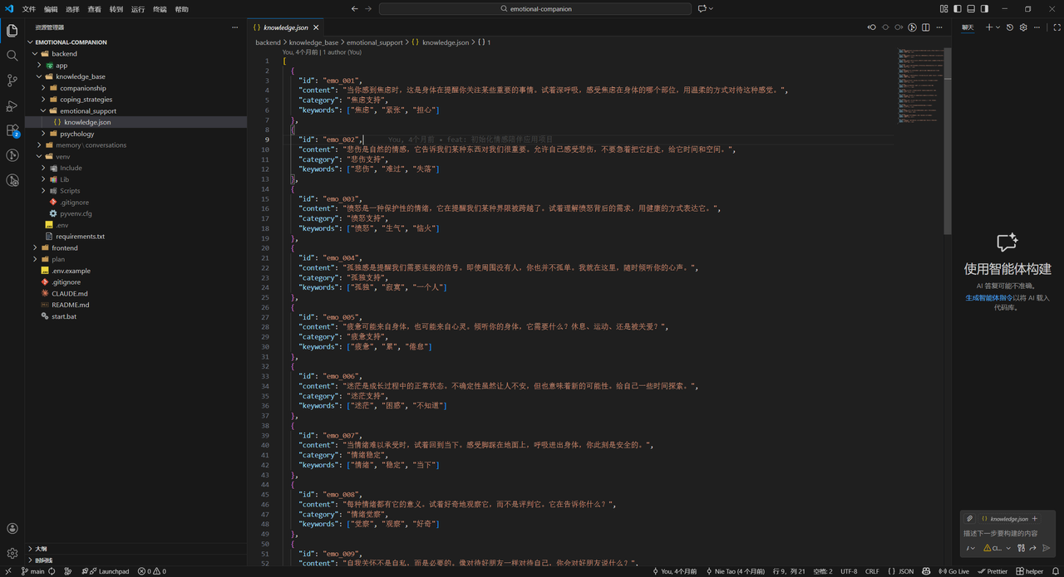Show chat history clock icon
The height and width of the screenshot is (577, 1064).
tap(1010, 27)
